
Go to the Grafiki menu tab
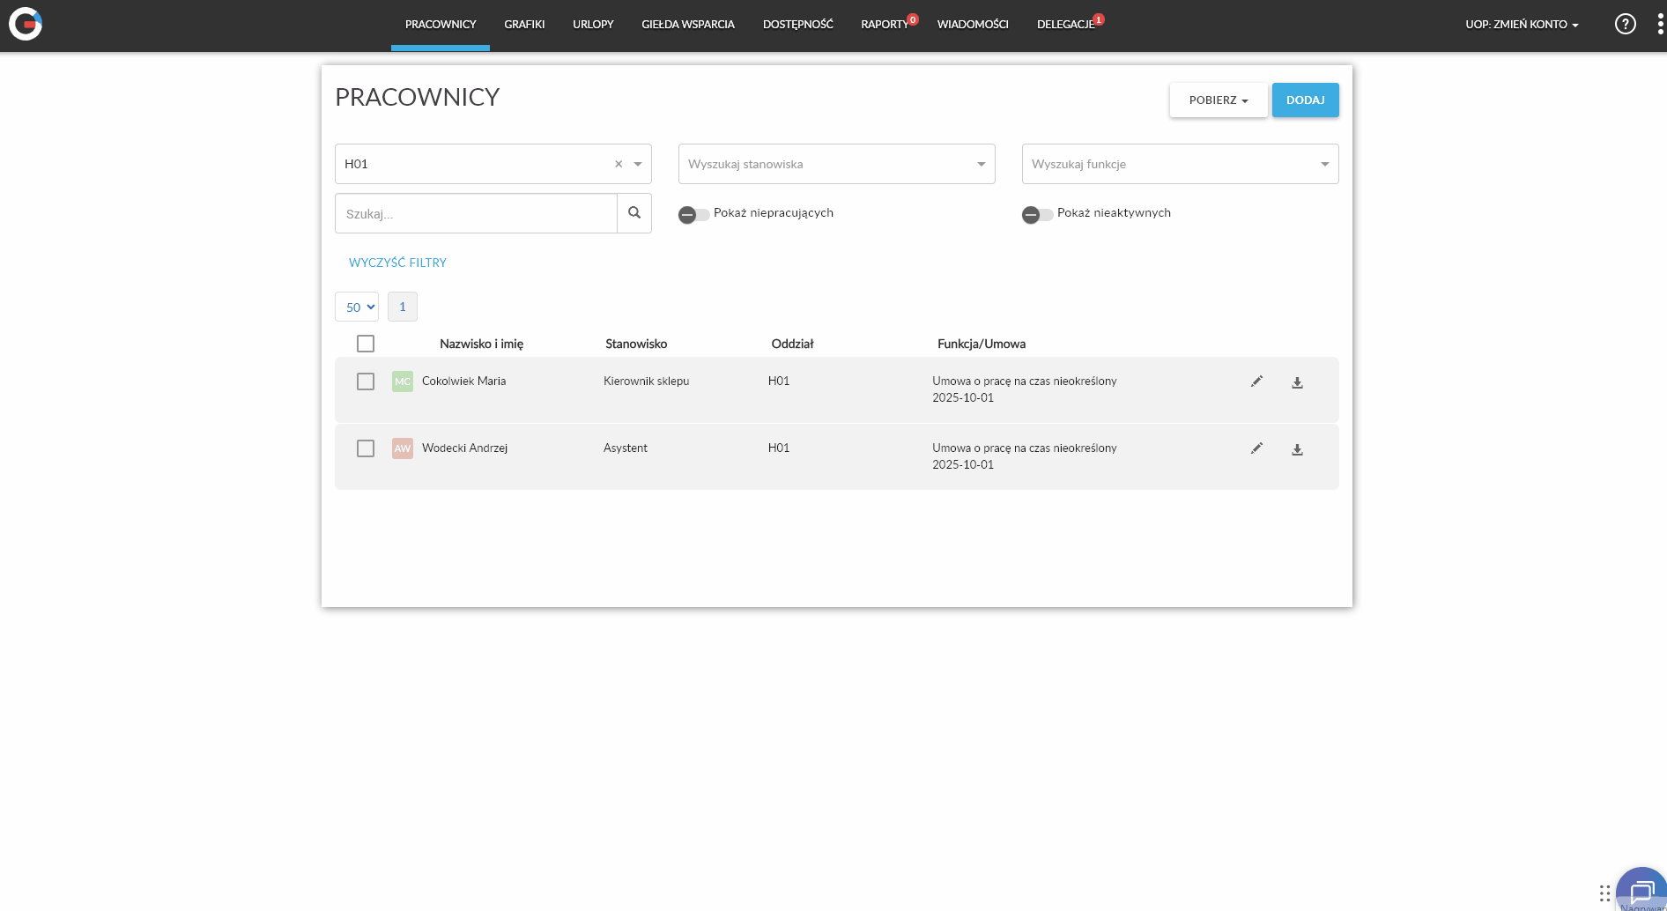coord(524,25)
